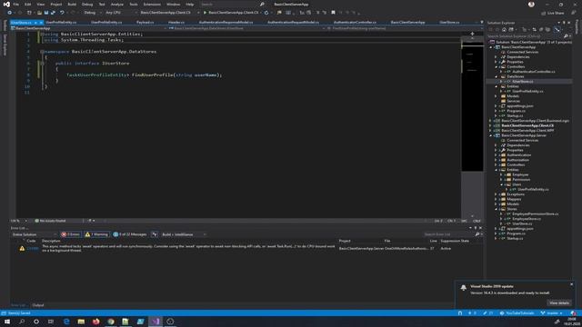Click the Solution Explorer search magnifier icon

[566, 36]
